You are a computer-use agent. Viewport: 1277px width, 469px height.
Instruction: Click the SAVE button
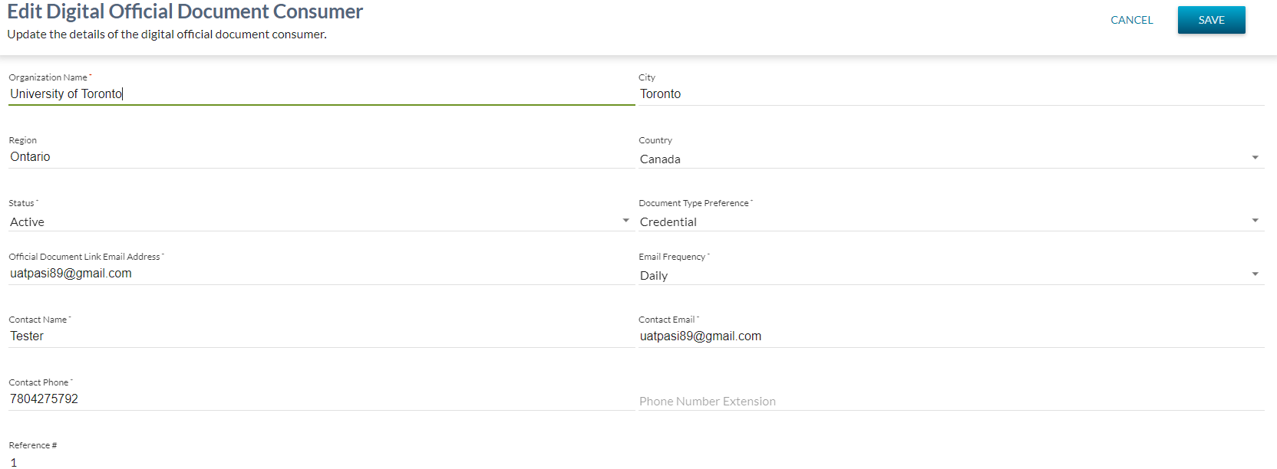(1211, 20)
